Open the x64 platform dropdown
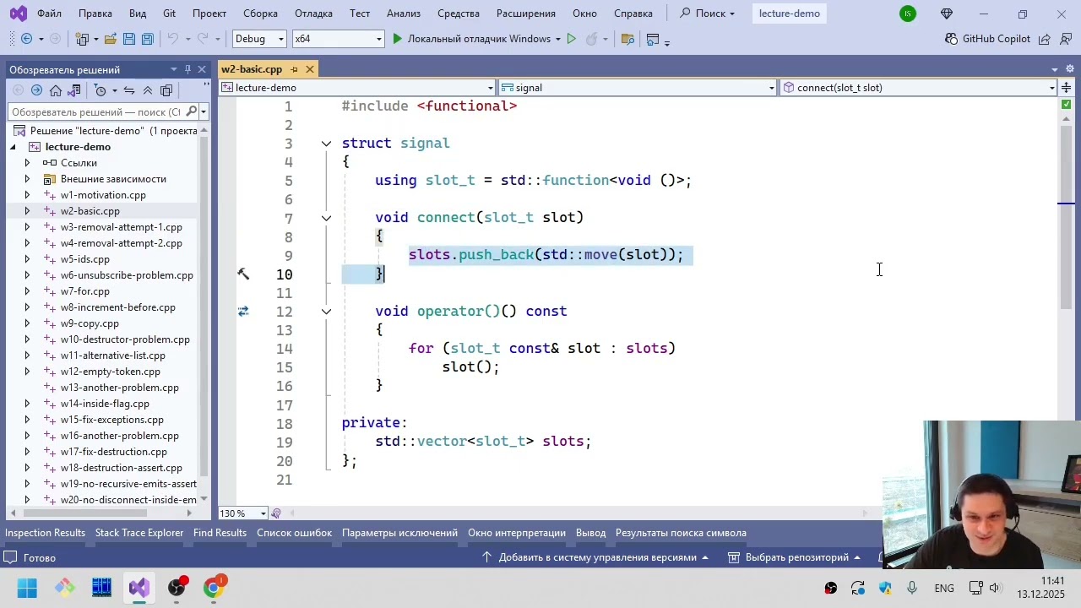Image resolution: width=1081 pixels, height=608 pixels. click(338, 39)
